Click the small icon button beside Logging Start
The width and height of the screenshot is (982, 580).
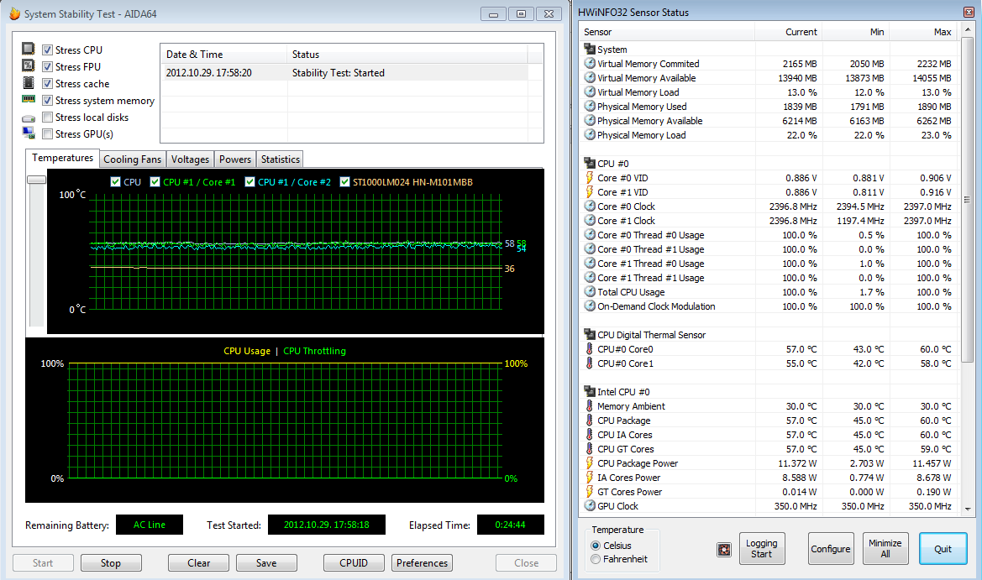723,550
